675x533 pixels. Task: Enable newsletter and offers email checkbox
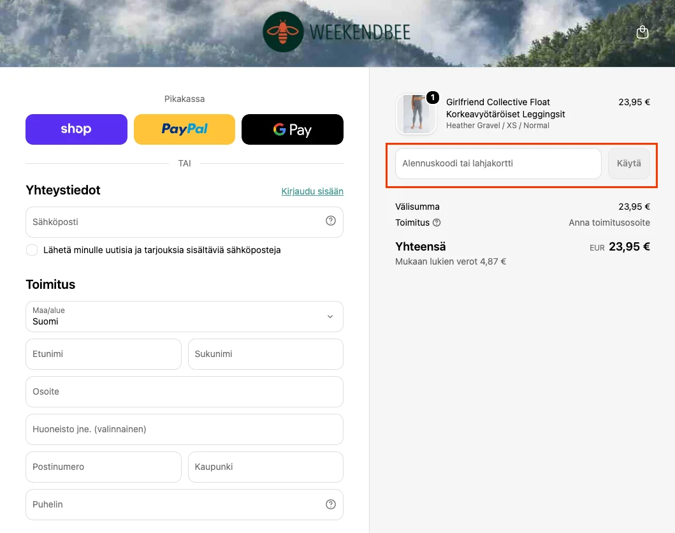pos(32,250)
